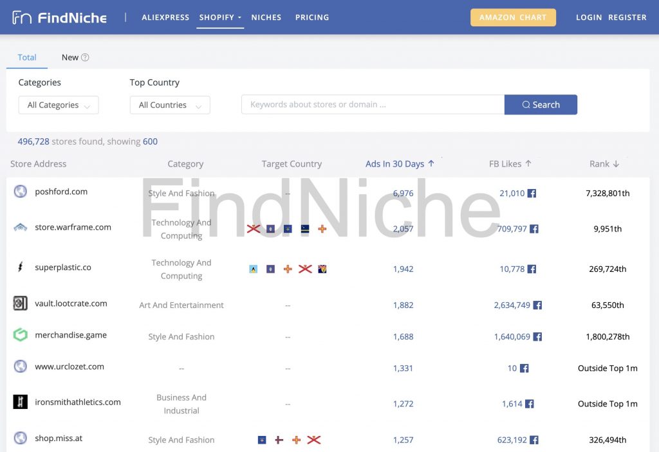The width and height of the screenshot is (659, 452).
Task: Open Facebook icon for poshford.com
Action: (532, 194)
